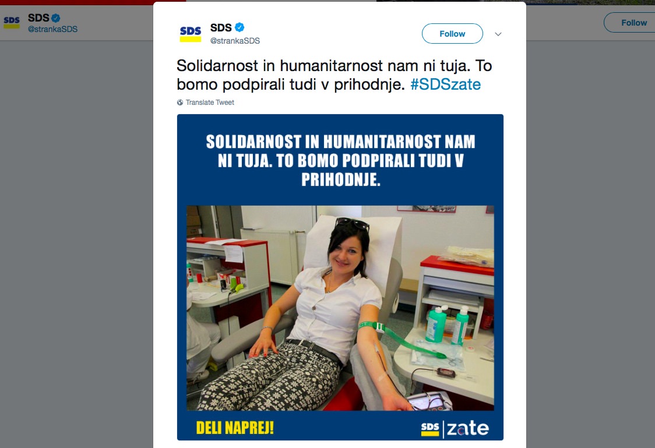Click the DELI NAPREJ! text on the image
Screen dimensions: 655x448
(235, 428)
